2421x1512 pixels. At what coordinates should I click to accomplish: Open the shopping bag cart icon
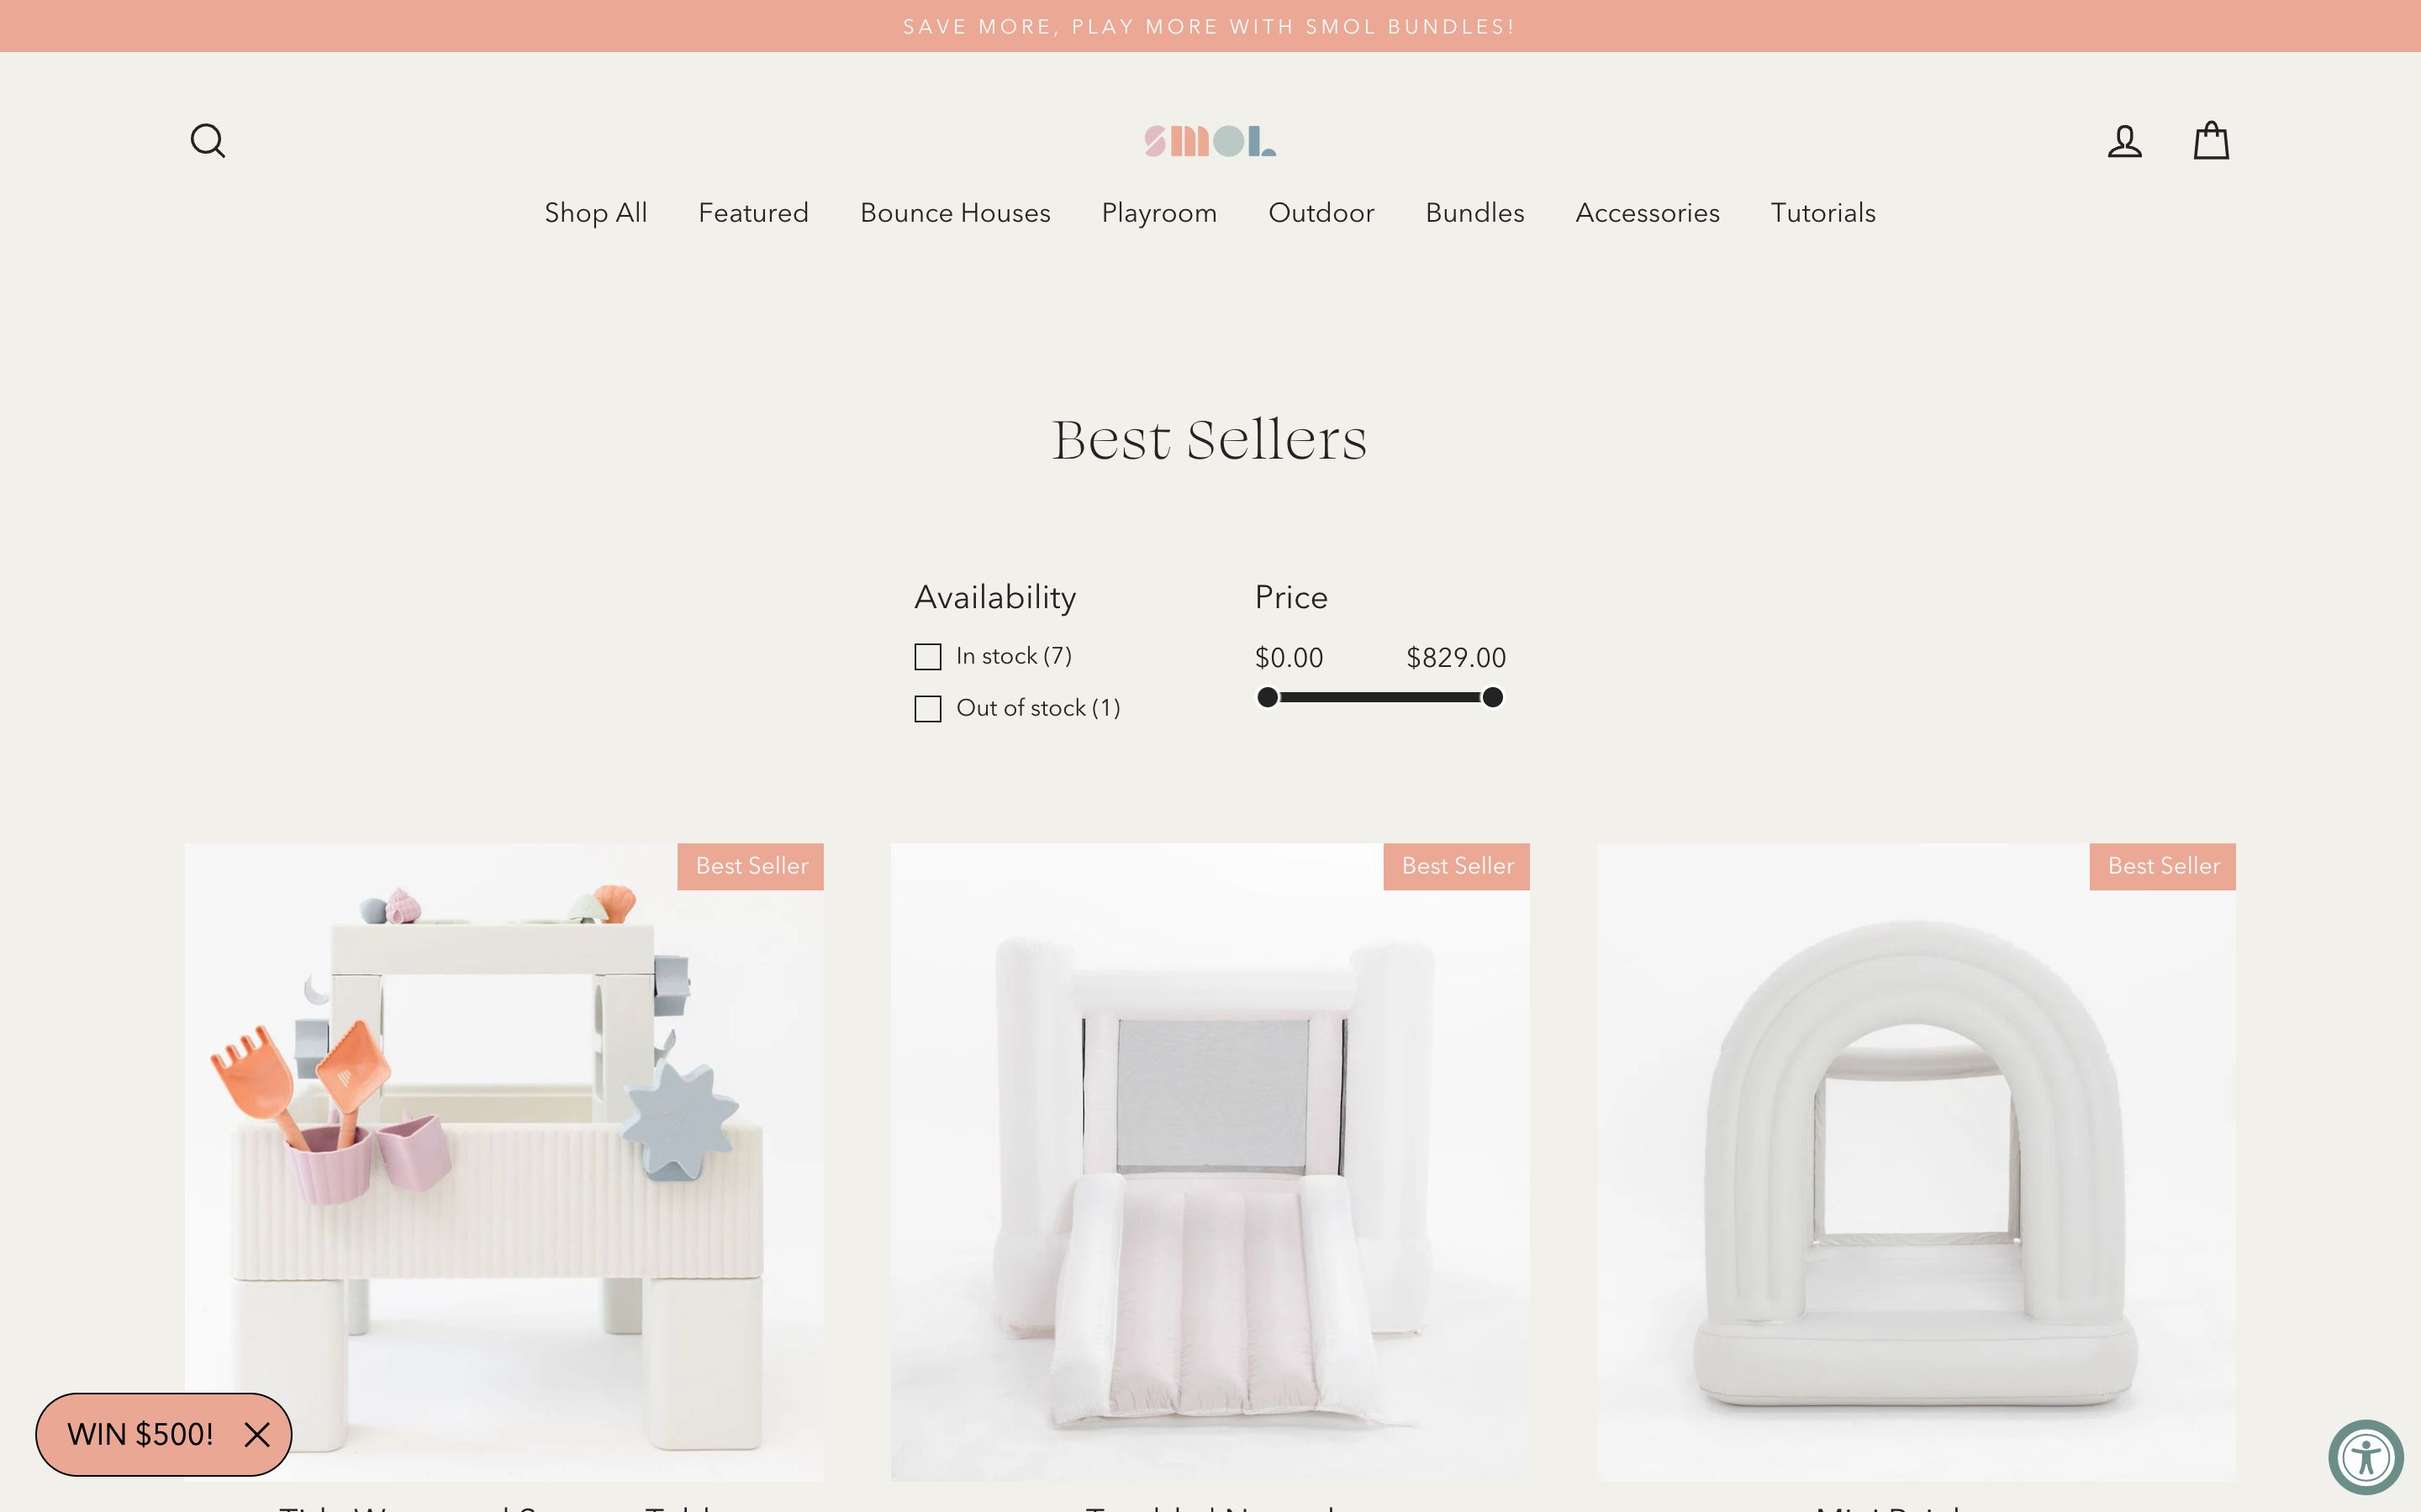point(2211,140)
